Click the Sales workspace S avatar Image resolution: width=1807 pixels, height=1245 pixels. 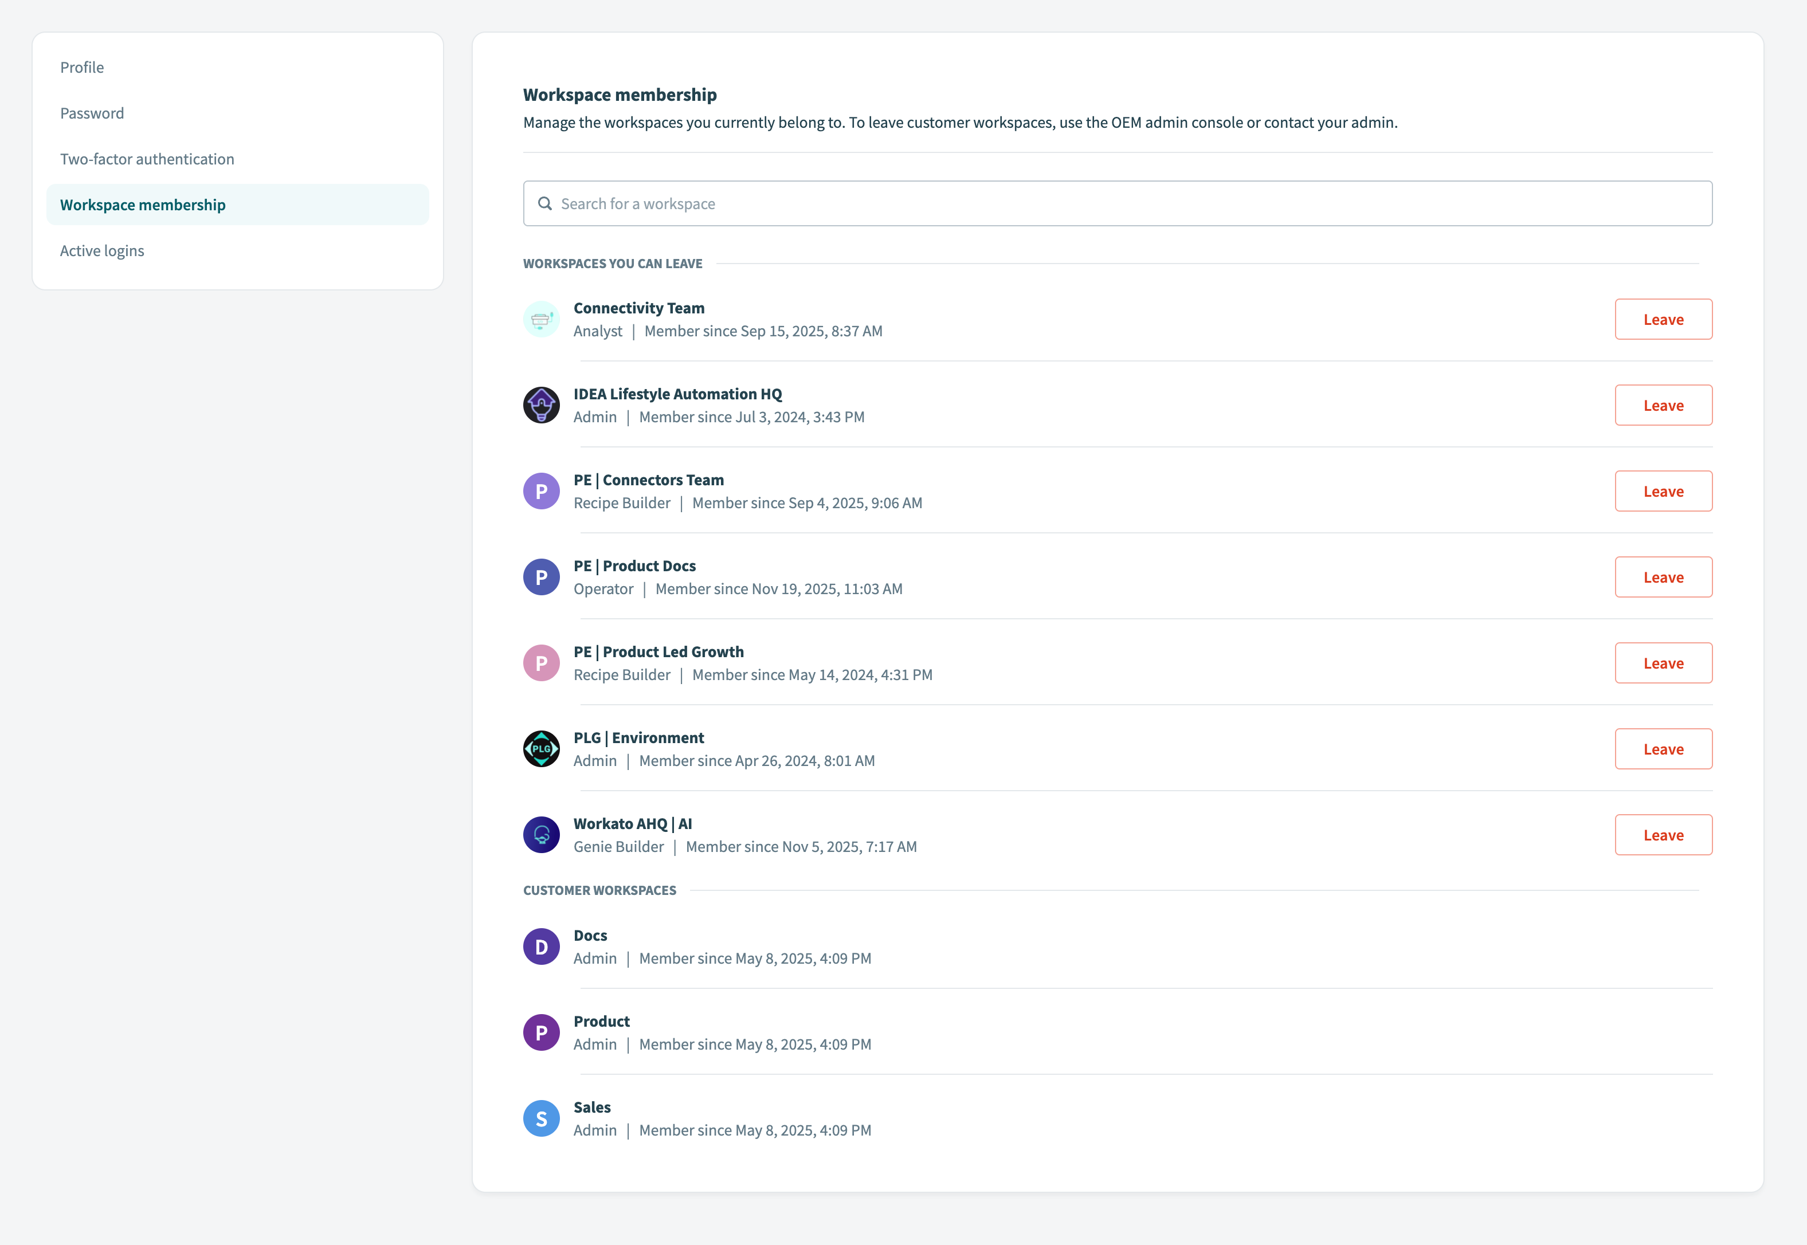[540, 1118]
